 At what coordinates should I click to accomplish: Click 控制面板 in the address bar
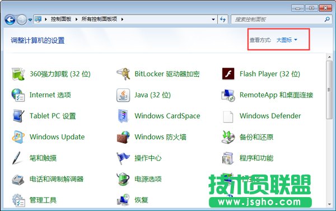(61, 19)
